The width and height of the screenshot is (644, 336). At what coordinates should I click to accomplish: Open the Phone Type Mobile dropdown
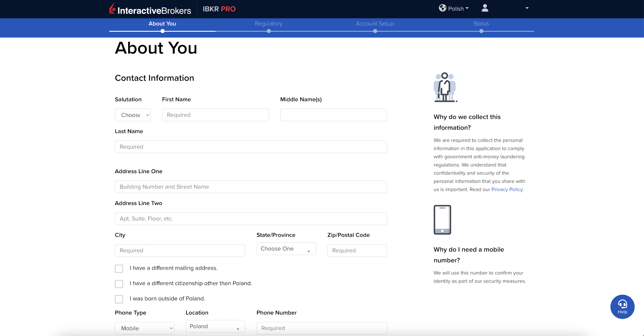click(x=145, y=328)
